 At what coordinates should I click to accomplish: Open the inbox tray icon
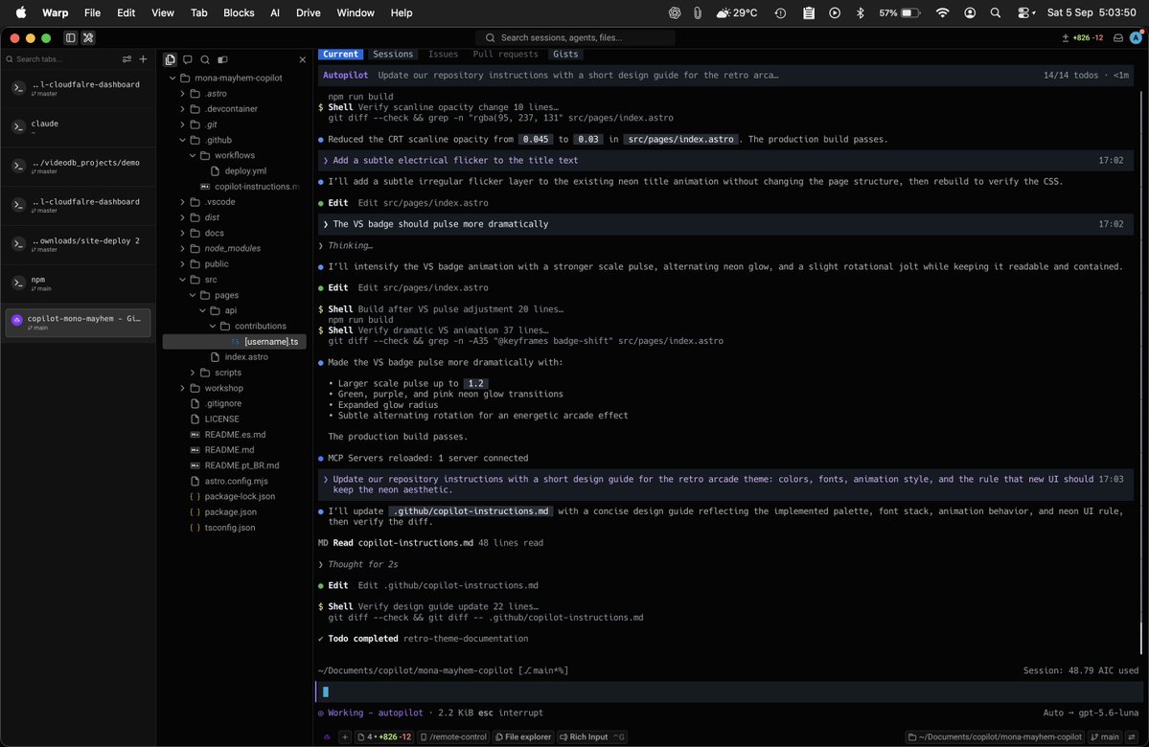click(1118, 38)
